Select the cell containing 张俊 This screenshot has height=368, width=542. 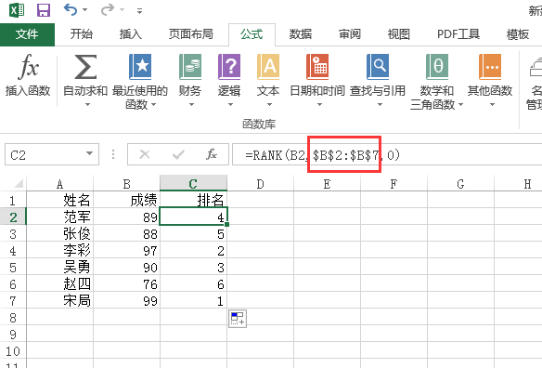59,233
